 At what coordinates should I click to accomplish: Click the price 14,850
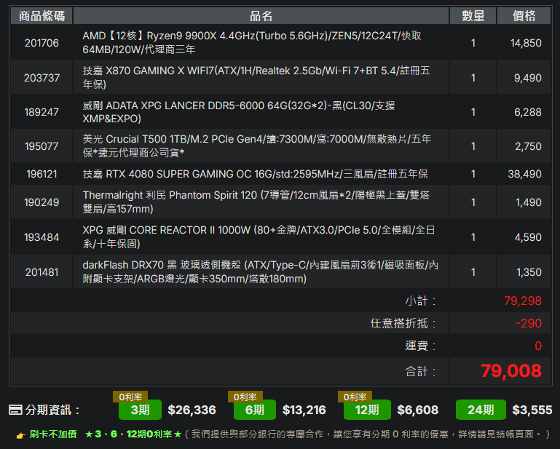point(526,43)
